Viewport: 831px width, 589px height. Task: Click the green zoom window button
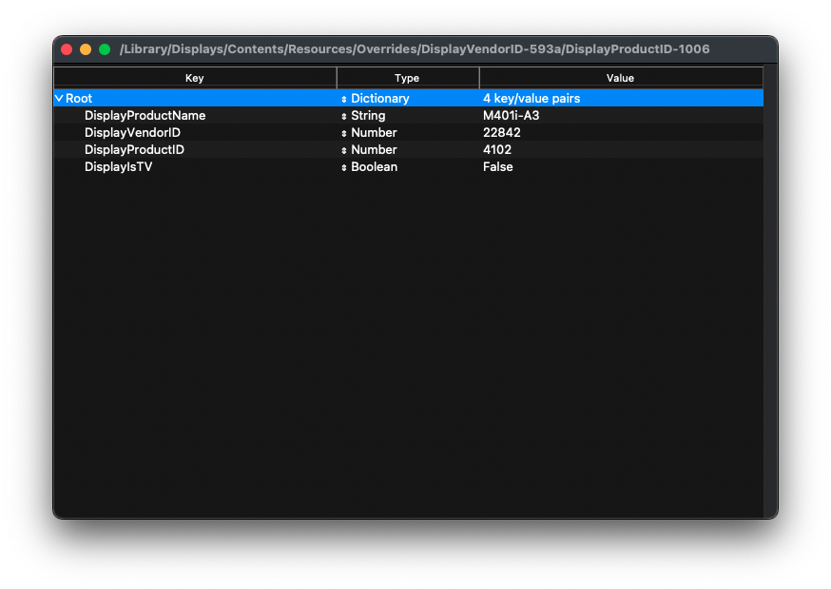click(105, 49)
